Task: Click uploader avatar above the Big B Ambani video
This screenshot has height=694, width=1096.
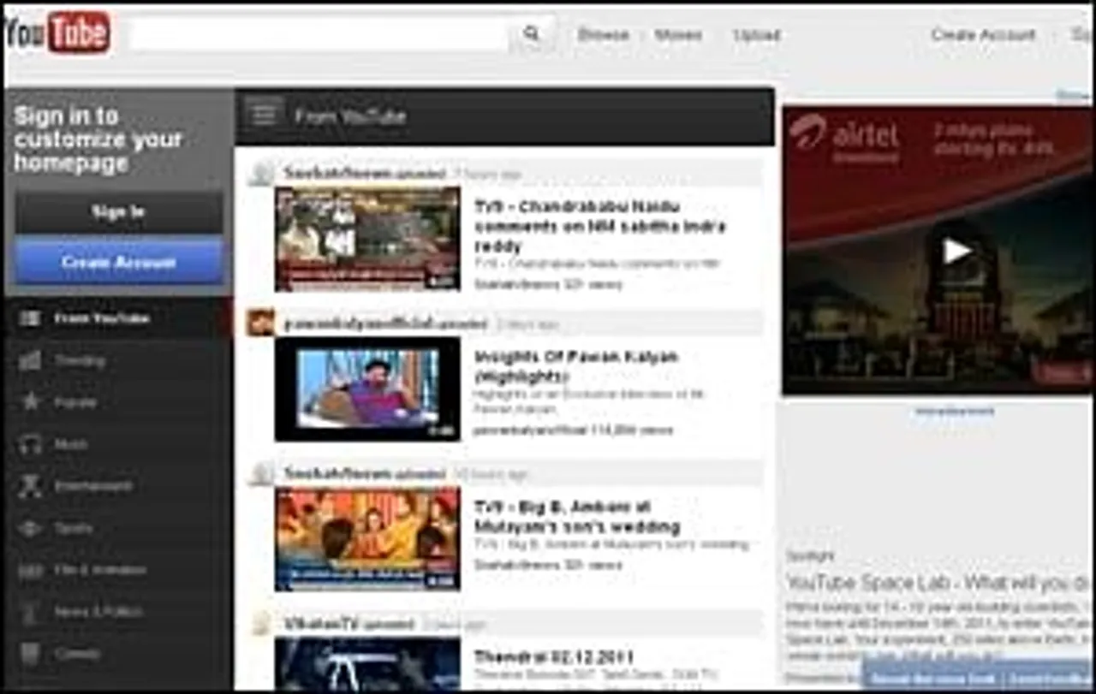Action: click(x=260, y=472)
